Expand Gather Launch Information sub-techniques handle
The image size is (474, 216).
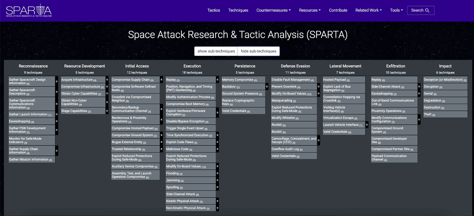click(x=57, y=114)
